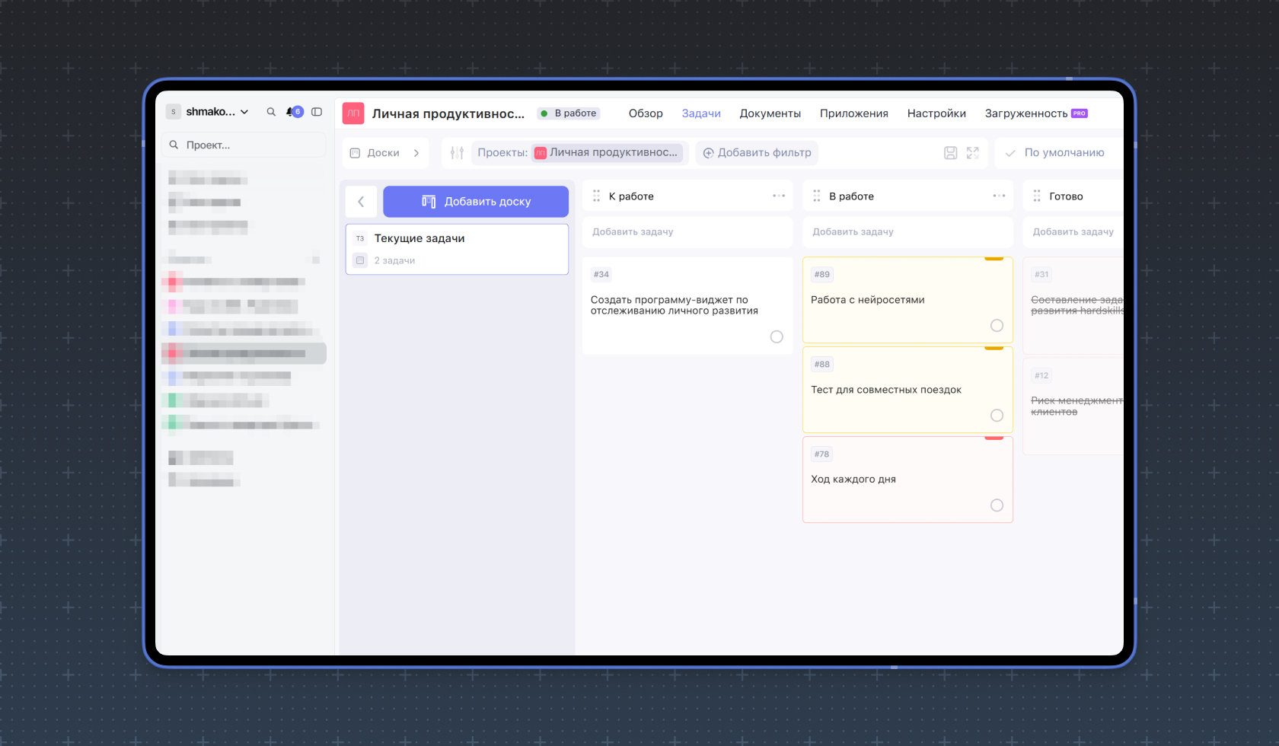Click the save view floppy icon

pos(950,153)
